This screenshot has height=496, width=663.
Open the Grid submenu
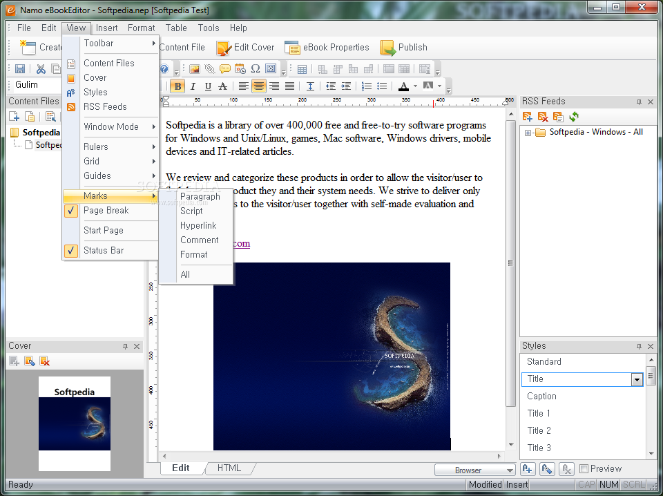(x=110, y=161)
